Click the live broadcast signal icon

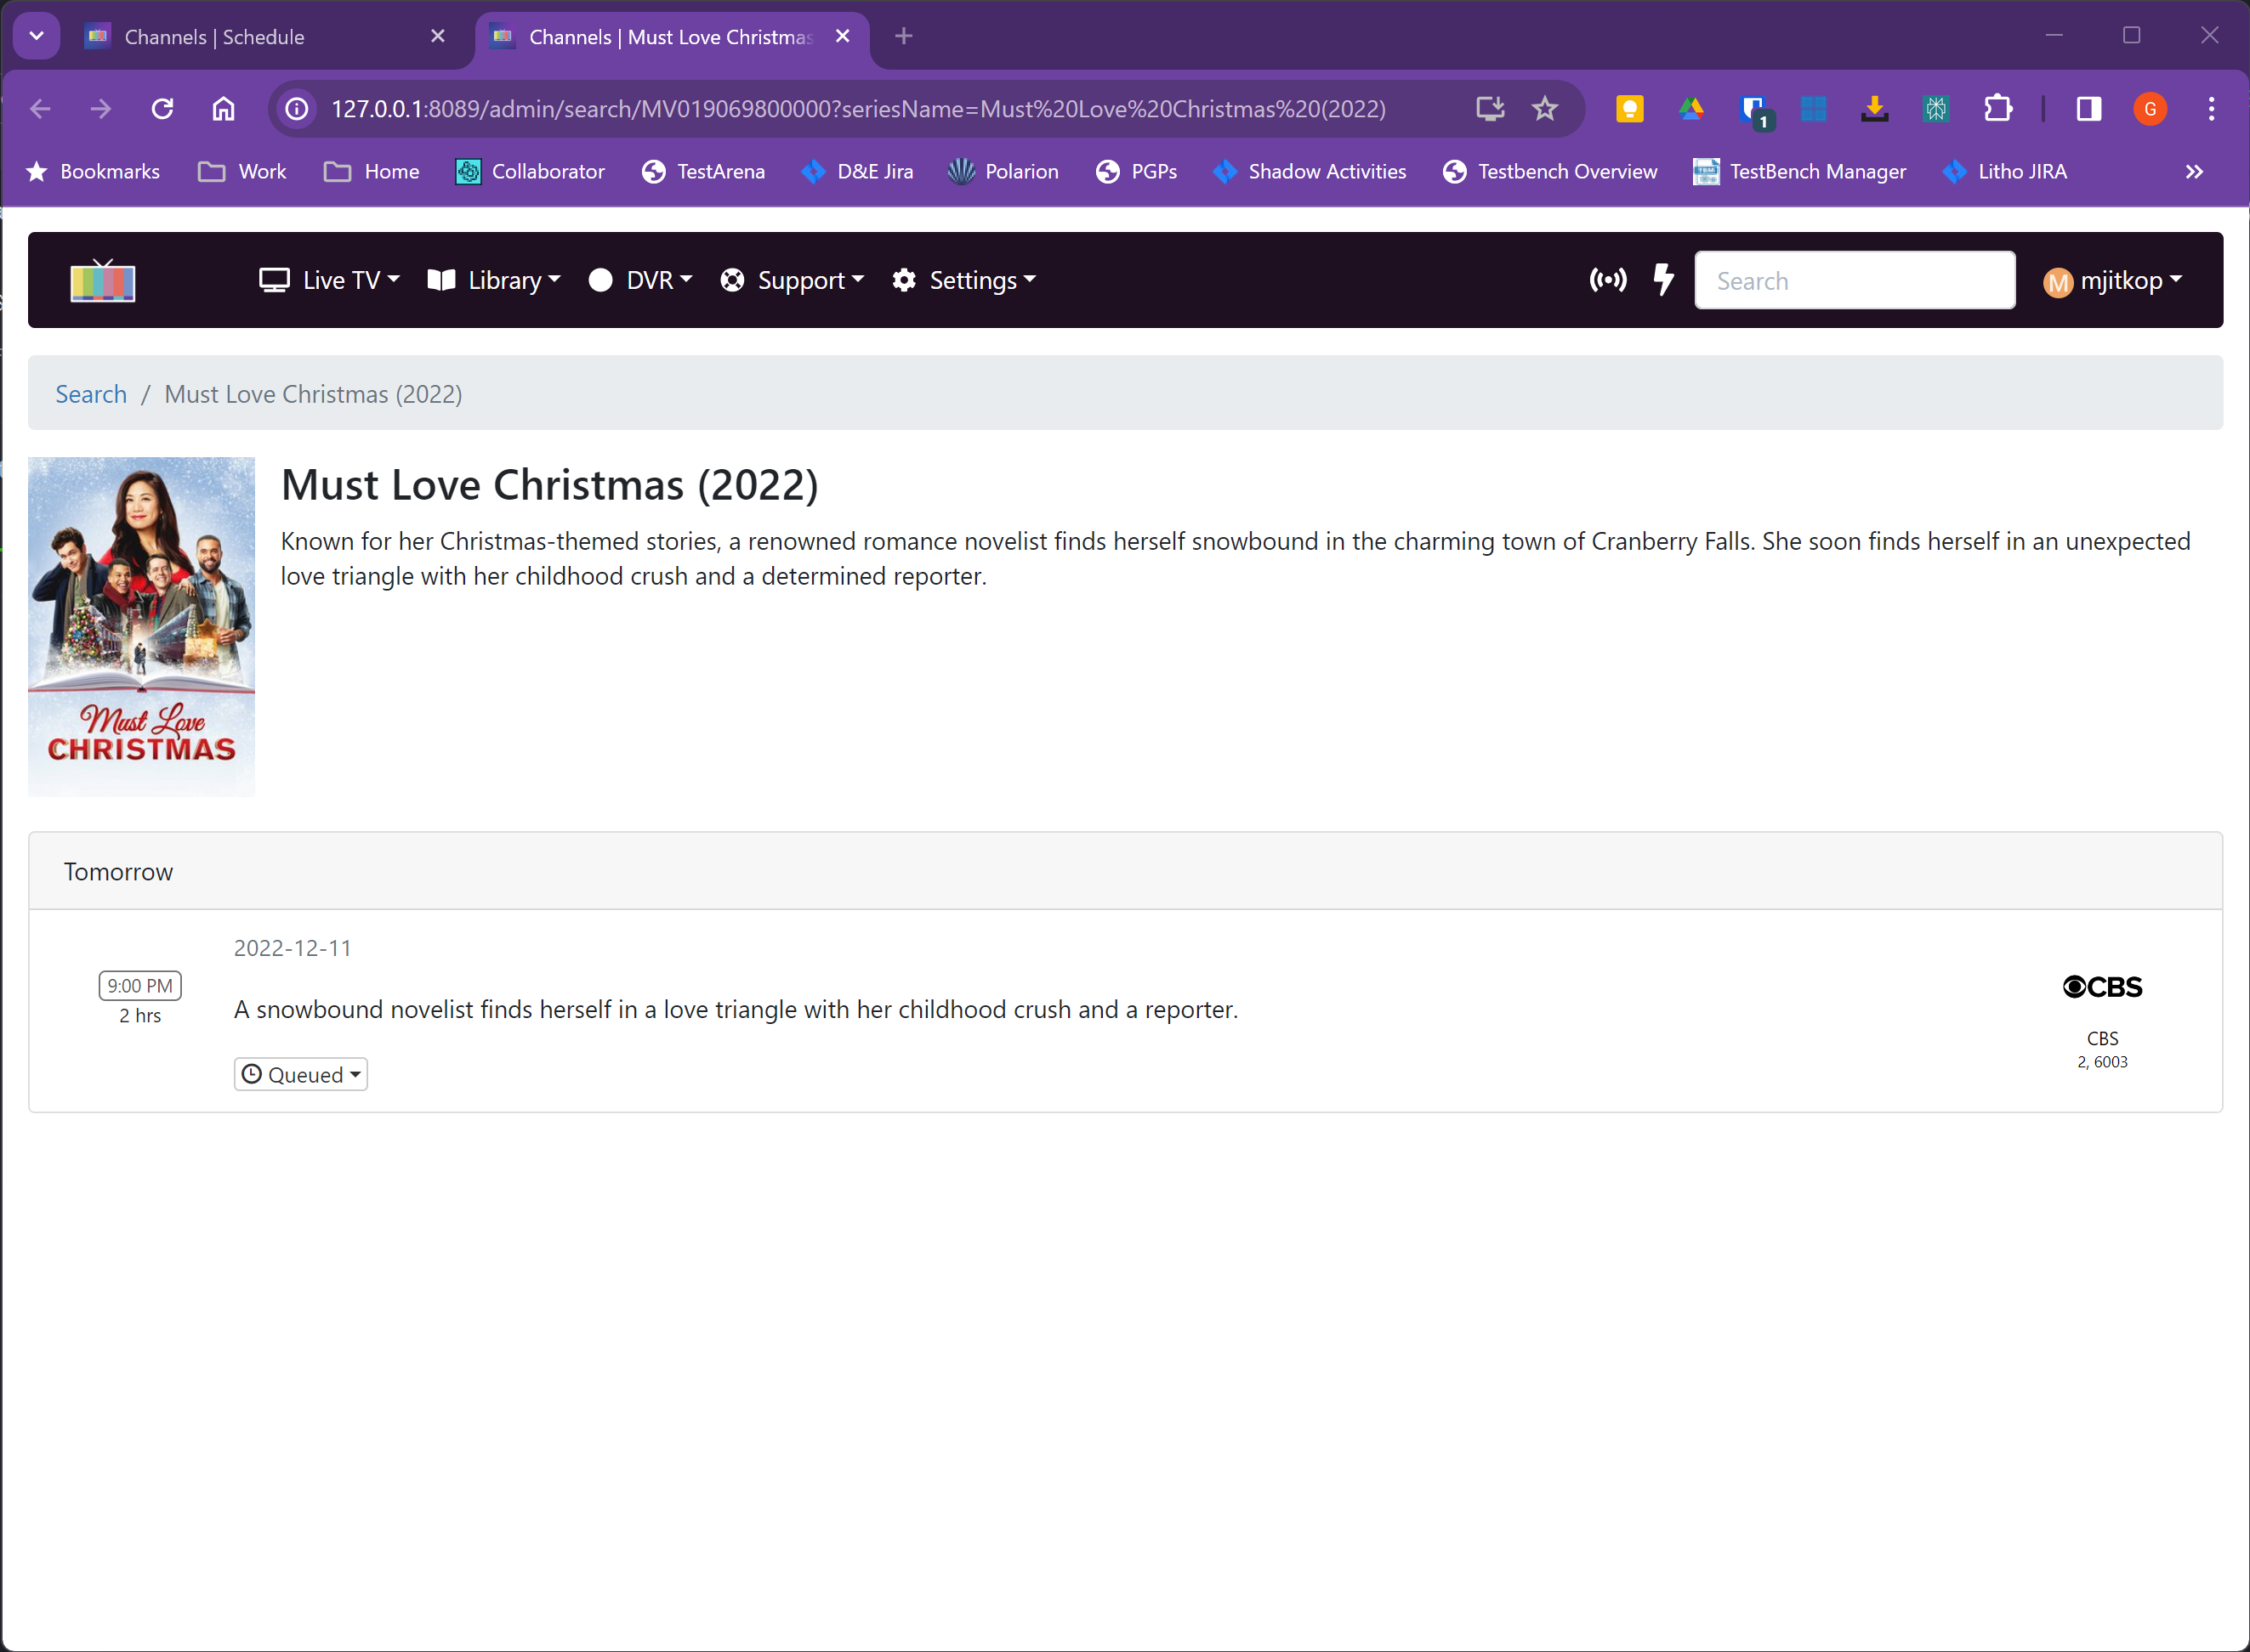click(1606, 281)
